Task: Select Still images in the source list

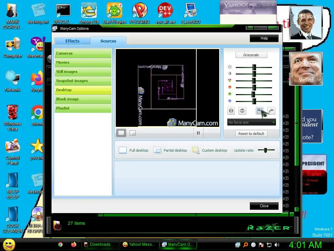Action: [83, 72]
